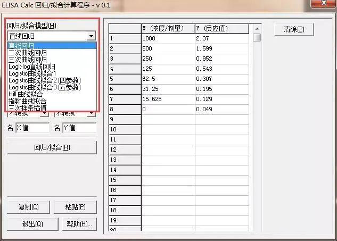Select row header 9 in the table
Screen dimensions: 337x241
[125, 119]
